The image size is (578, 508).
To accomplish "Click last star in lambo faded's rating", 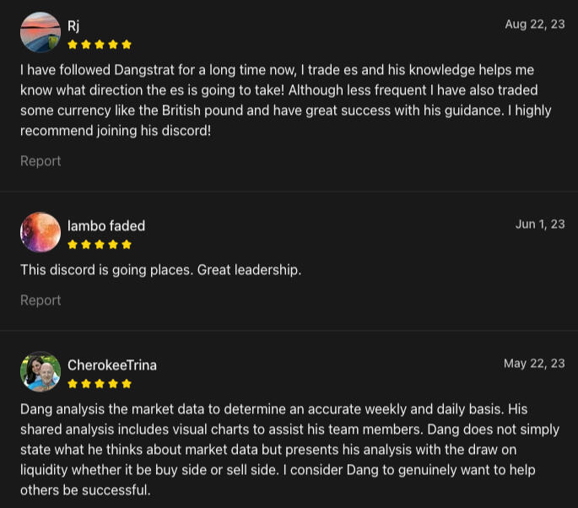I will tap(127, 245).
